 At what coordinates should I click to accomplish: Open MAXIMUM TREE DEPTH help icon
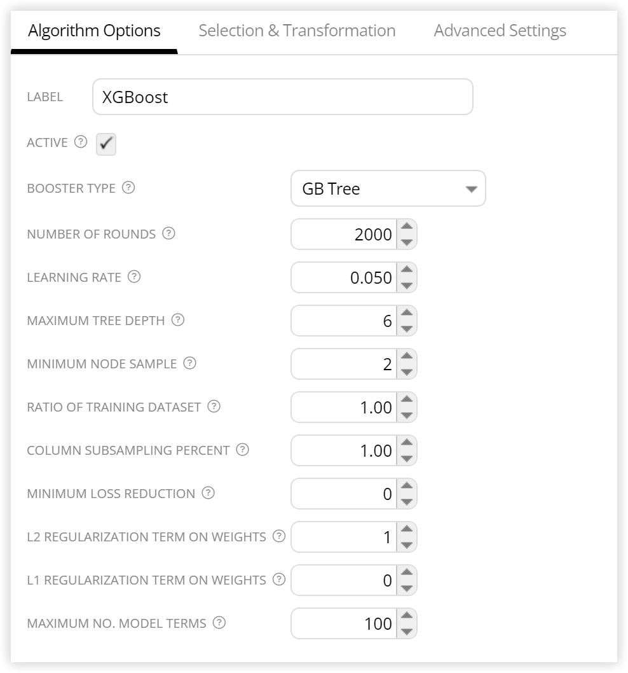[x=178, y=320]
